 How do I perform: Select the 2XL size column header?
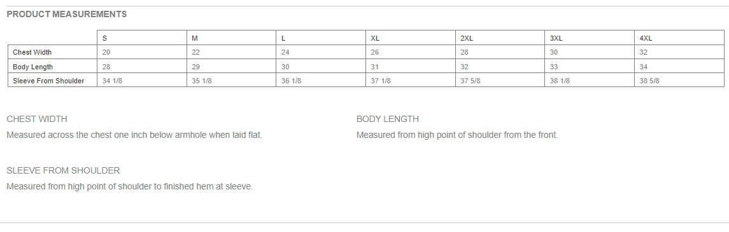[500, 38]
